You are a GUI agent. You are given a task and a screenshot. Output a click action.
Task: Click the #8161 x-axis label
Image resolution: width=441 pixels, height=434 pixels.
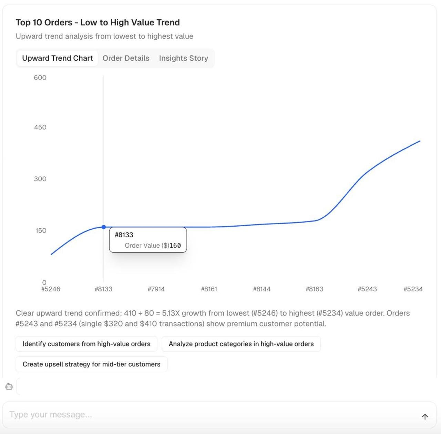(209, 289)
